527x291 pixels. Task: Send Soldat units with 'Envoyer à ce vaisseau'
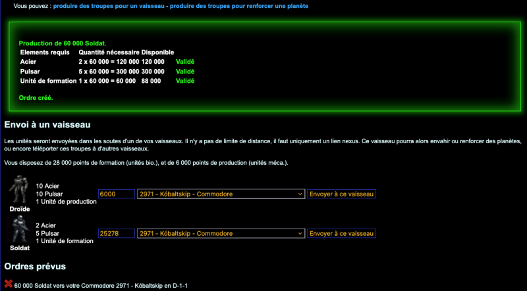pos(341,233)
